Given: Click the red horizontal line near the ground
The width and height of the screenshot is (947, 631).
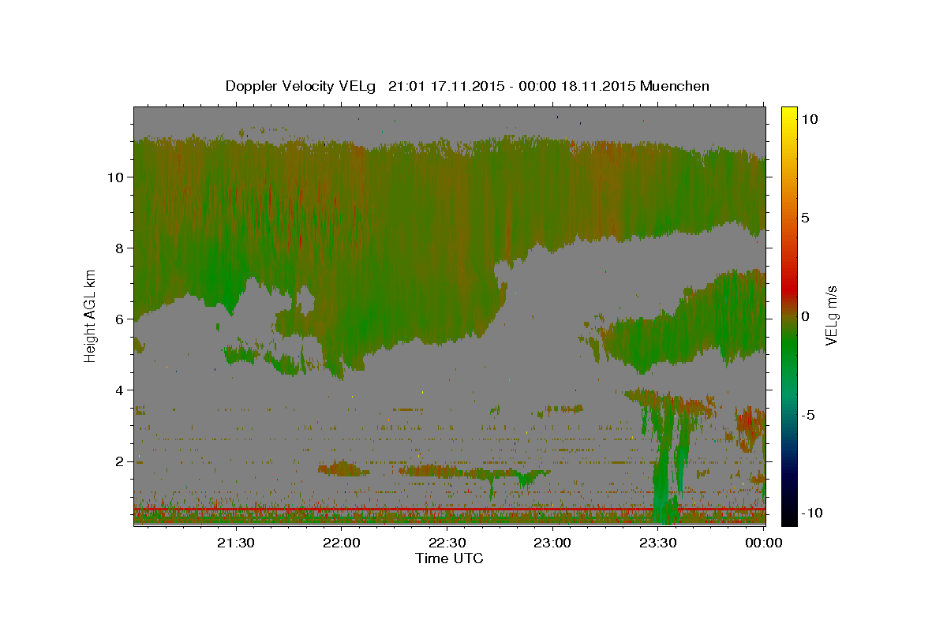Looking at the screenshot, I should [x=449, y=510].
